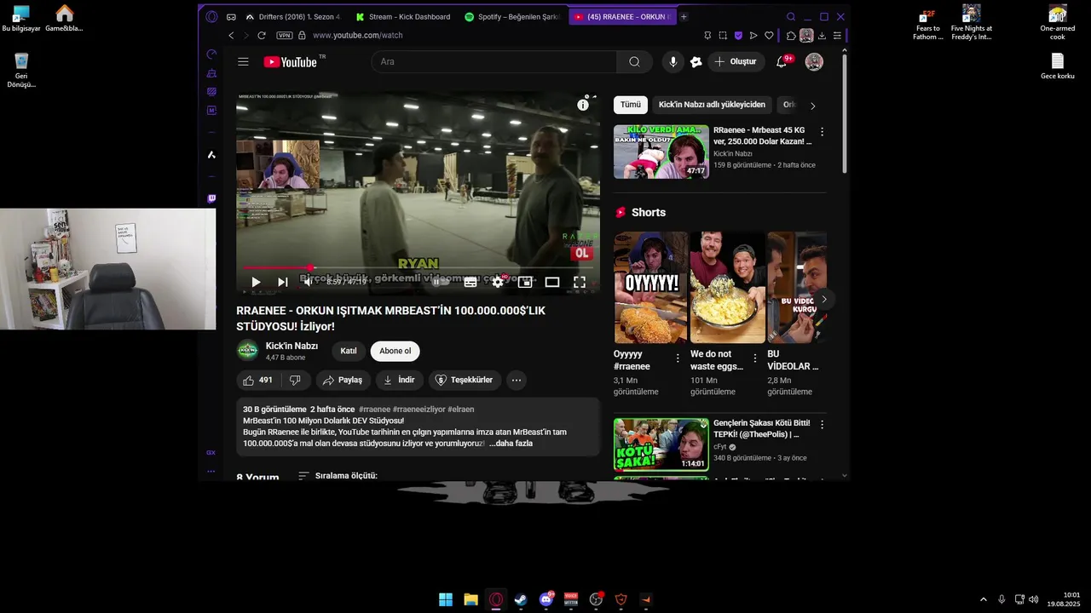Click the Opera tab search magnifier
1091x613 pixels.
791,16
